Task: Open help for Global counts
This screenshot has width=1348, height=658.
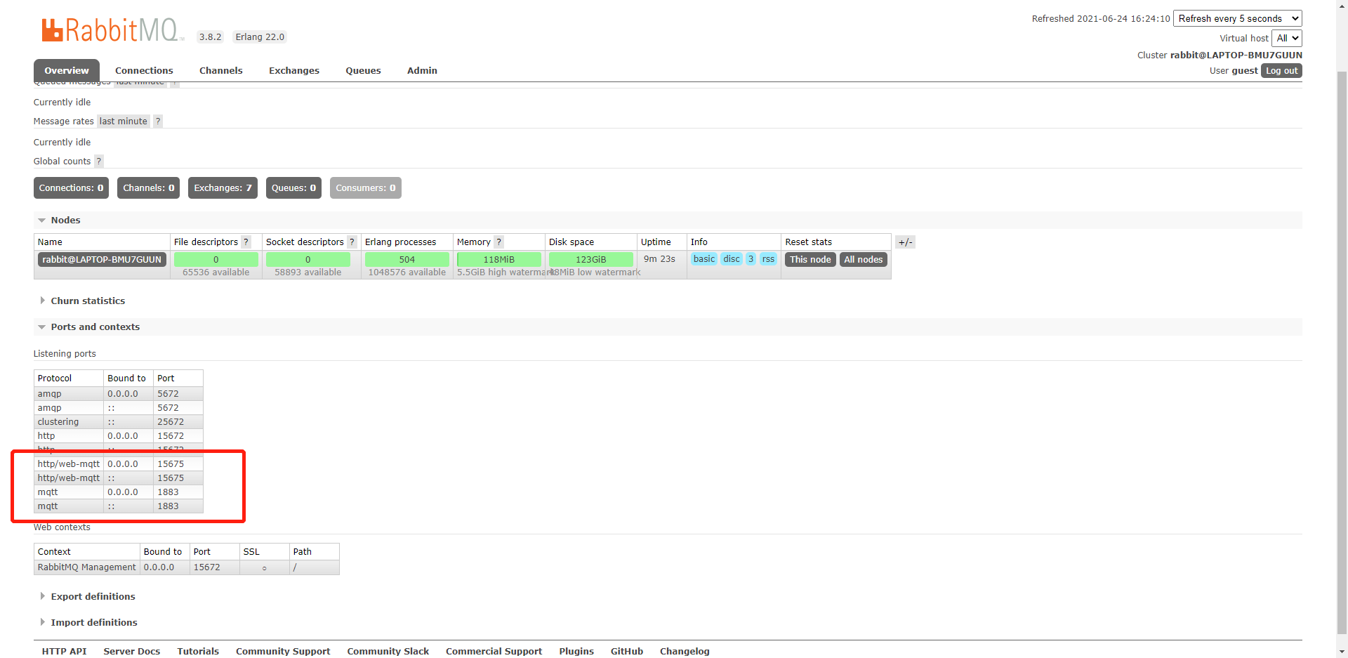Action: tap(99, 162)
